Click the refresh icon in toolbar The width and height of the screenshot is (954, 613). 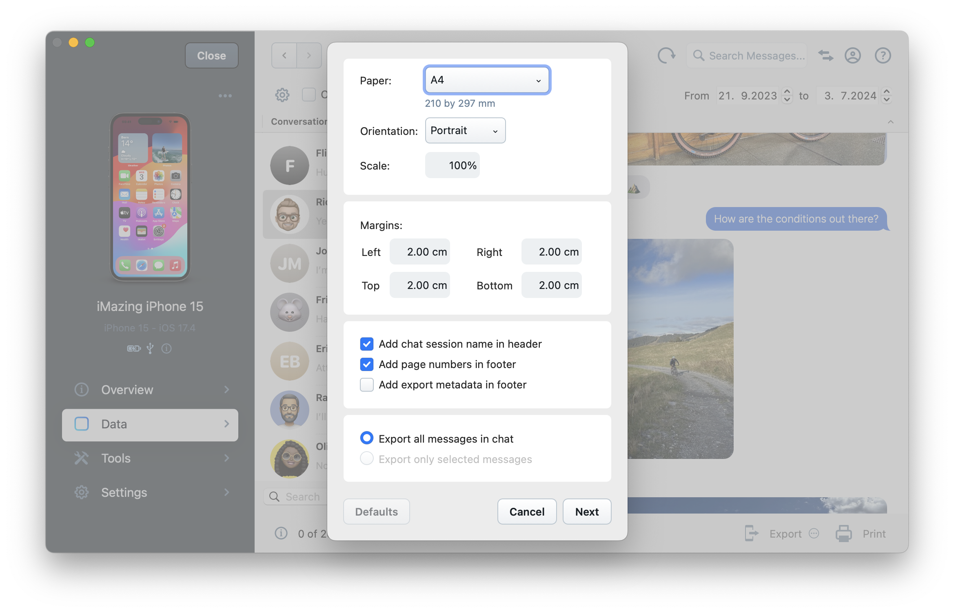pyautogui.click(x=666, y=55)
